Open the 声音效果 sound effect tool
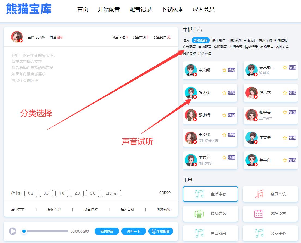Image resolution: width=301 pixels, height=243 pixels. pos(210,233)
